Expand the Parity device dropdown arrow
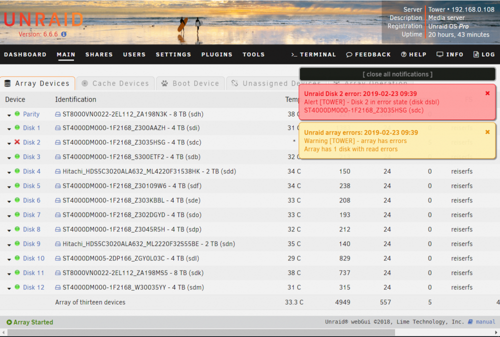This screenshot has width=500, height=337. (9, 115)
